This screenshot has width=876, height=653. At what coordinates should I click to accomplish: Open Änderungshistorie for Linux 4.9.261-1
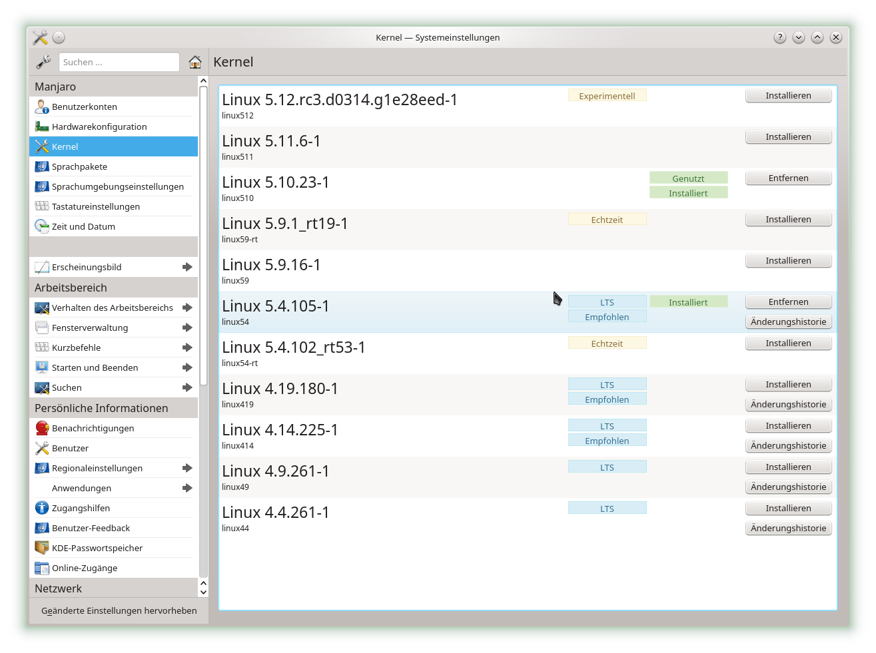pyautogui.click(x=788, y=487)
